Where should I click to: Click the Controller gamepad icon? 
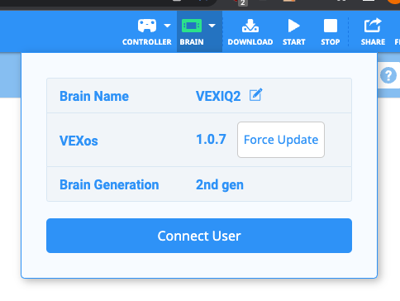(147, 26)
